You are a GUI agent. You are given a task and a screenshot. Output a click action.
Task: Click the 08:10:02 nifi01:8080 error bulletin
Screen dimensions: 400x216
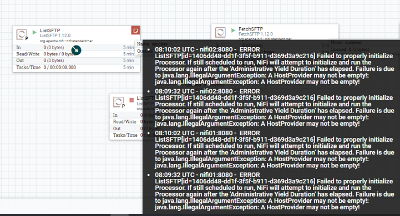point(275,150)
